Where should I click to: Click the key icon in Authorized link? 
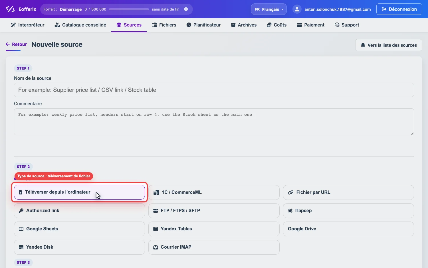click(21, 211)
